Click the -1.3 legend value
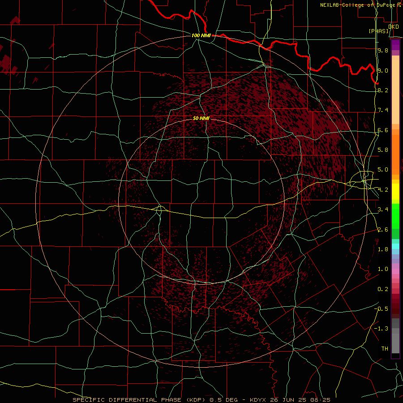Image resolution: width=403 pixels, height=403 pixels. pos(381,329)
